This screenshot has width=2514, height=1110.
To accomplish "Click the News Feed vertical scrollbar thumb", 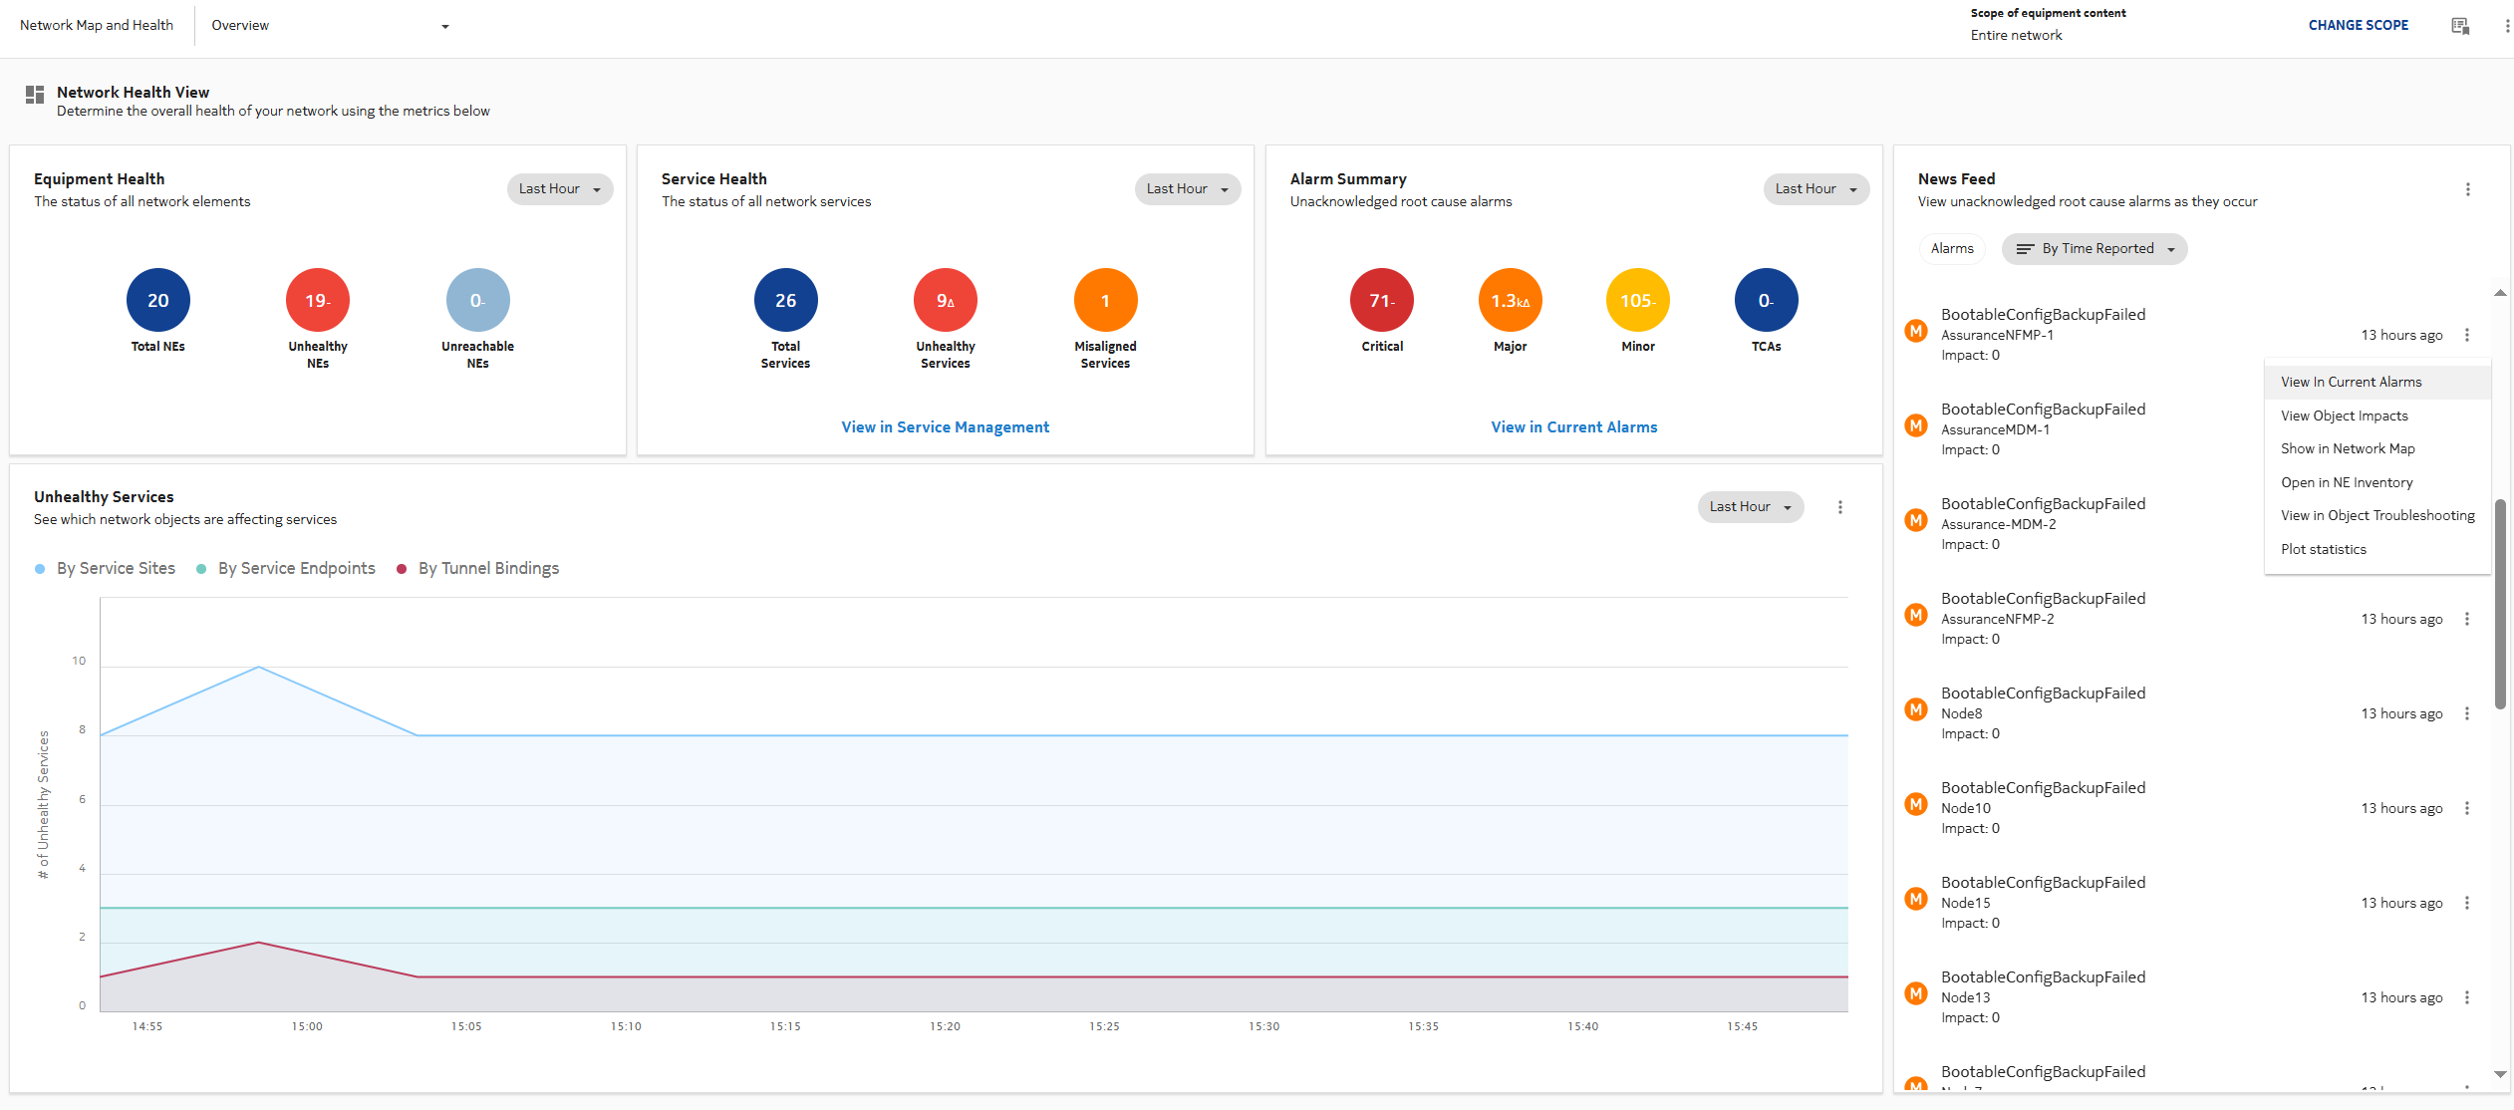I will pyautogui.click(x=2499, y=603).
